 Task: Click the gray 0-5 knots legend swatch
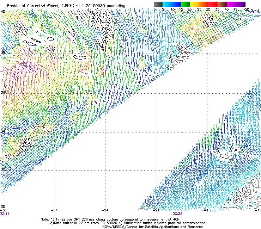(158, 4)
